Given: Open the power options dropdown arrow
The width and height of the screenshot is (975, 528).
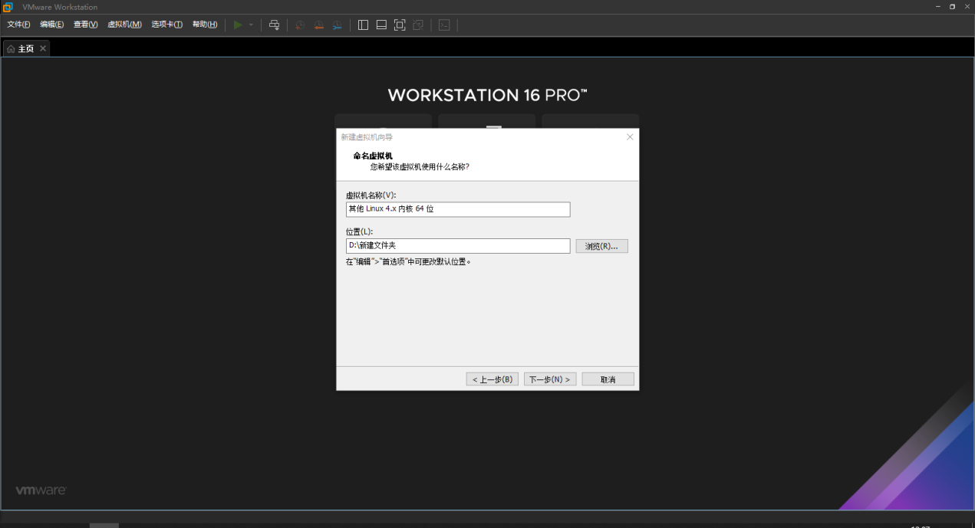Looking at the screenshot, I should click(x=251, y=25).
